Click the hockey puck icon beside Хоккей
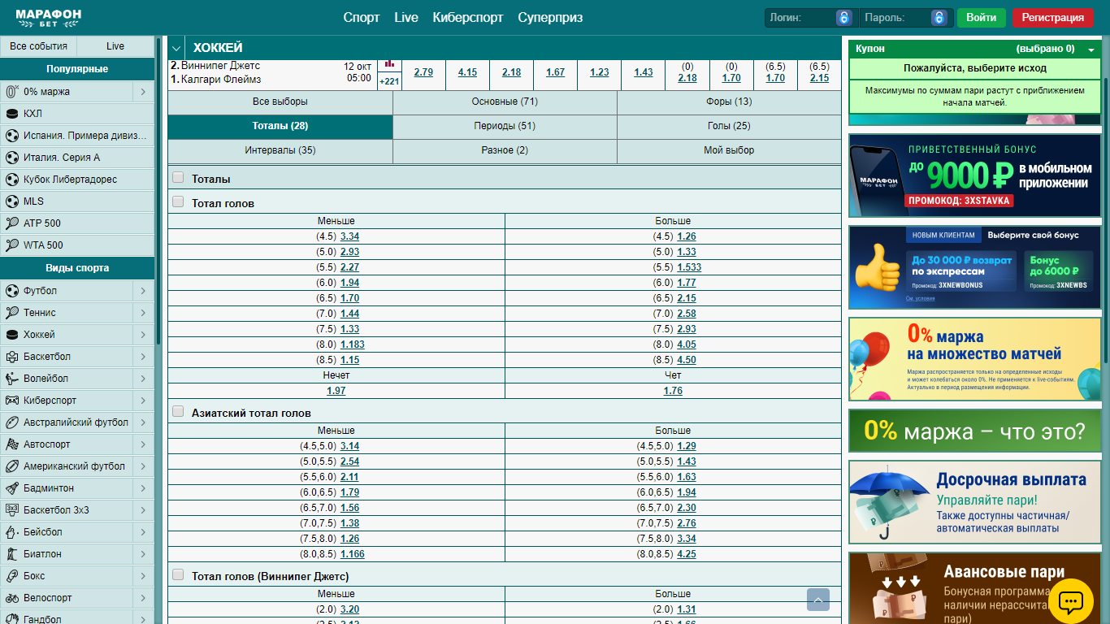This screenshot has width=1110, height=624. tap(12, 335)
